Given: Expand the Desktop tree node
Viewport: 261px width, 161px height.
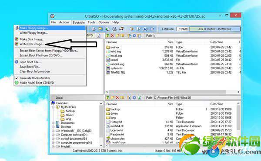Looking at the screenshot, I should pyautogui.click(x=53, y=127).
